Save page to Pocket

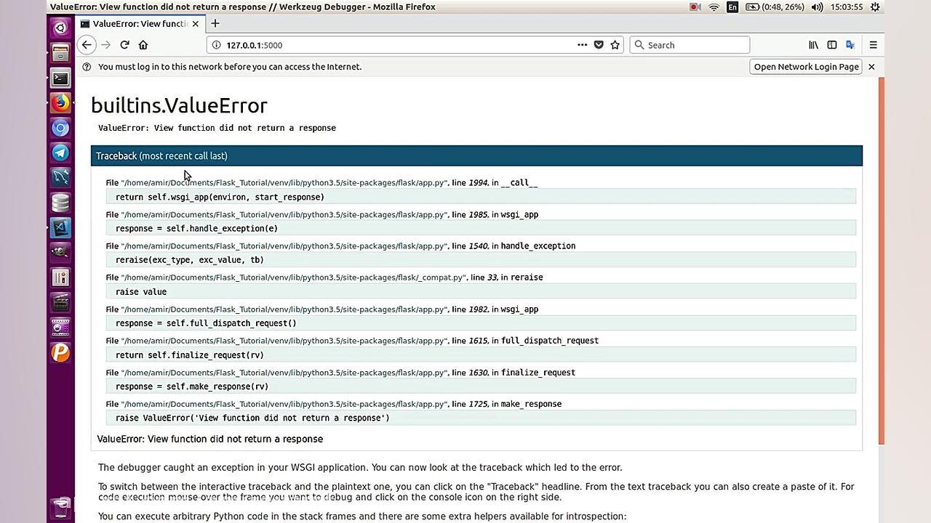pyautogui.click(x=599, y=45)
